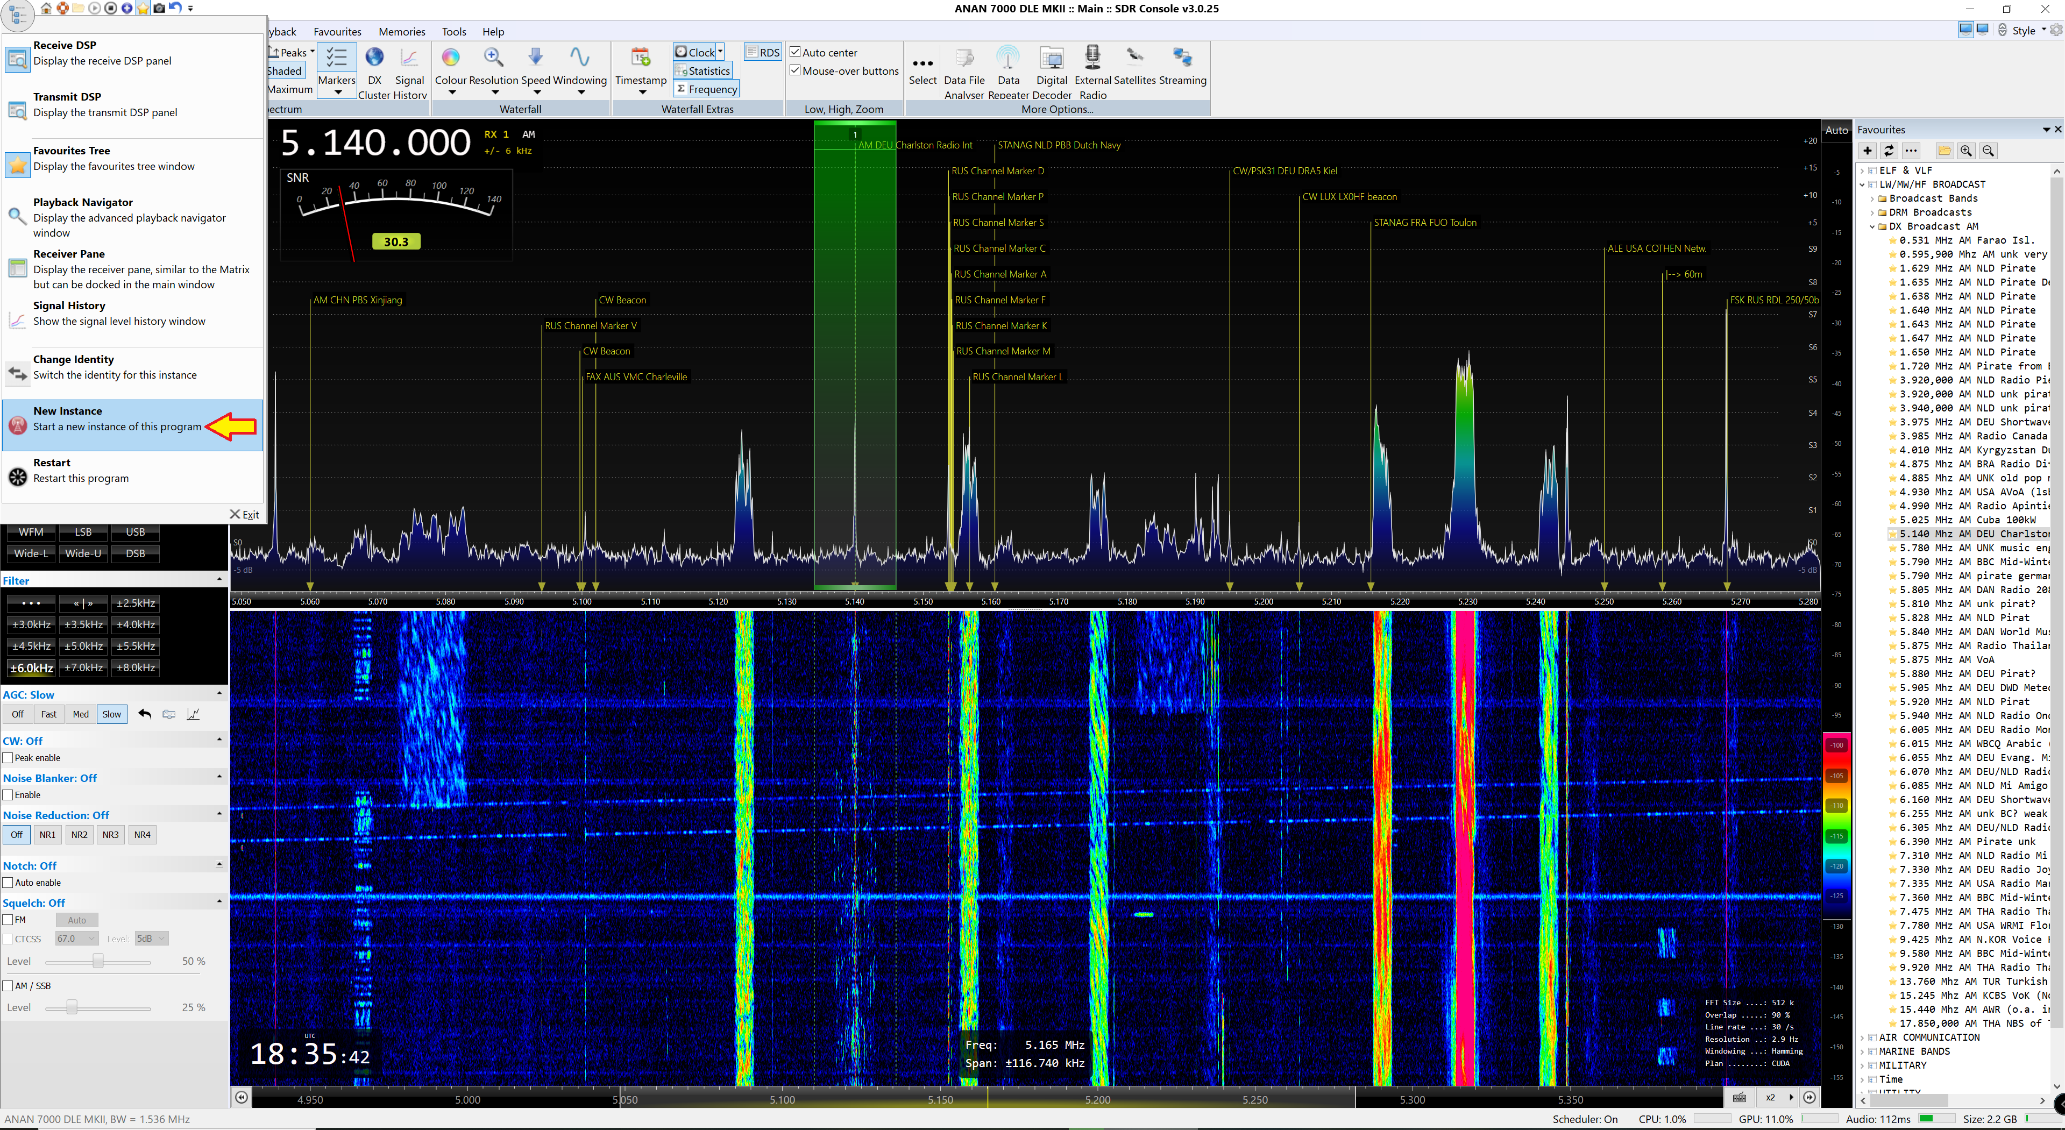Image resolution: width=2065 pixels, height=1130 pixels.
Task: Click the External Radio icon
Action: [1092, 58]
